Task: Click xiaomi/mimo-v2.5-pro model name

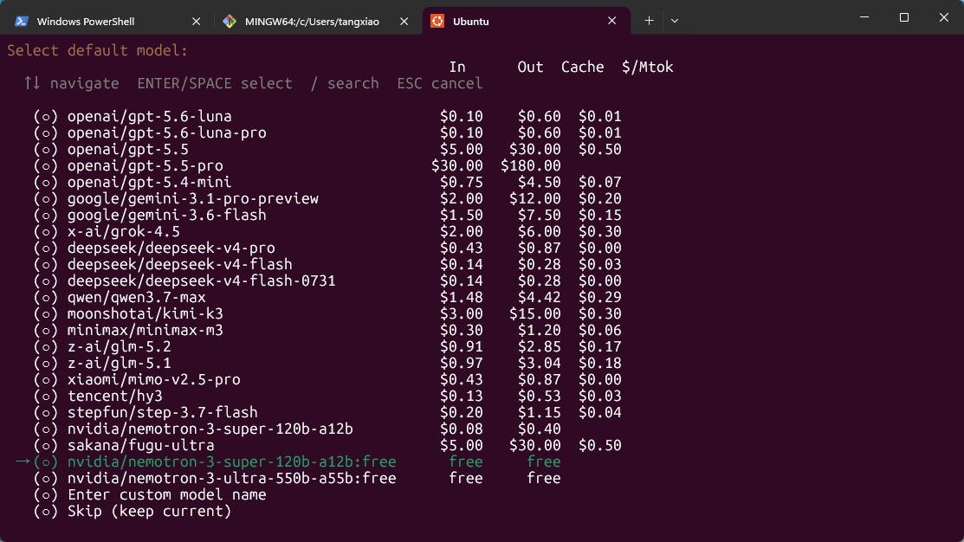Action: tap(153, 380)
